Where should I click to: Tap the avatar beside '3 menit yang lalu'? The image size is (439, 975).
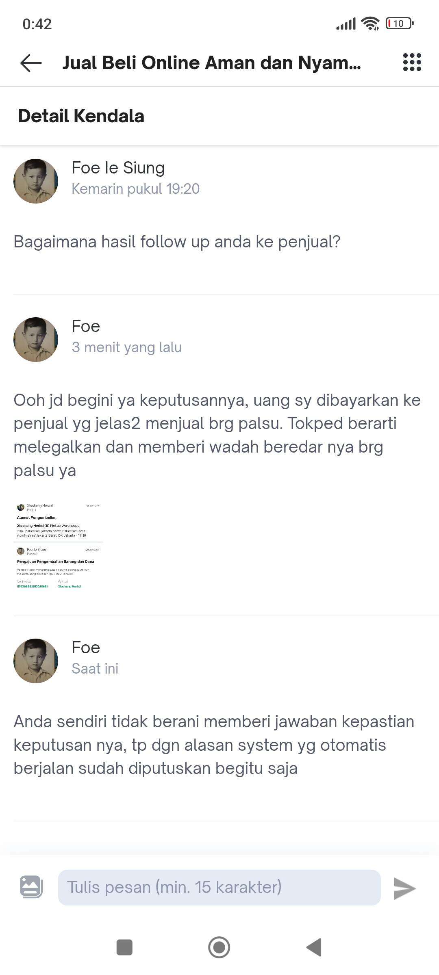36,340
